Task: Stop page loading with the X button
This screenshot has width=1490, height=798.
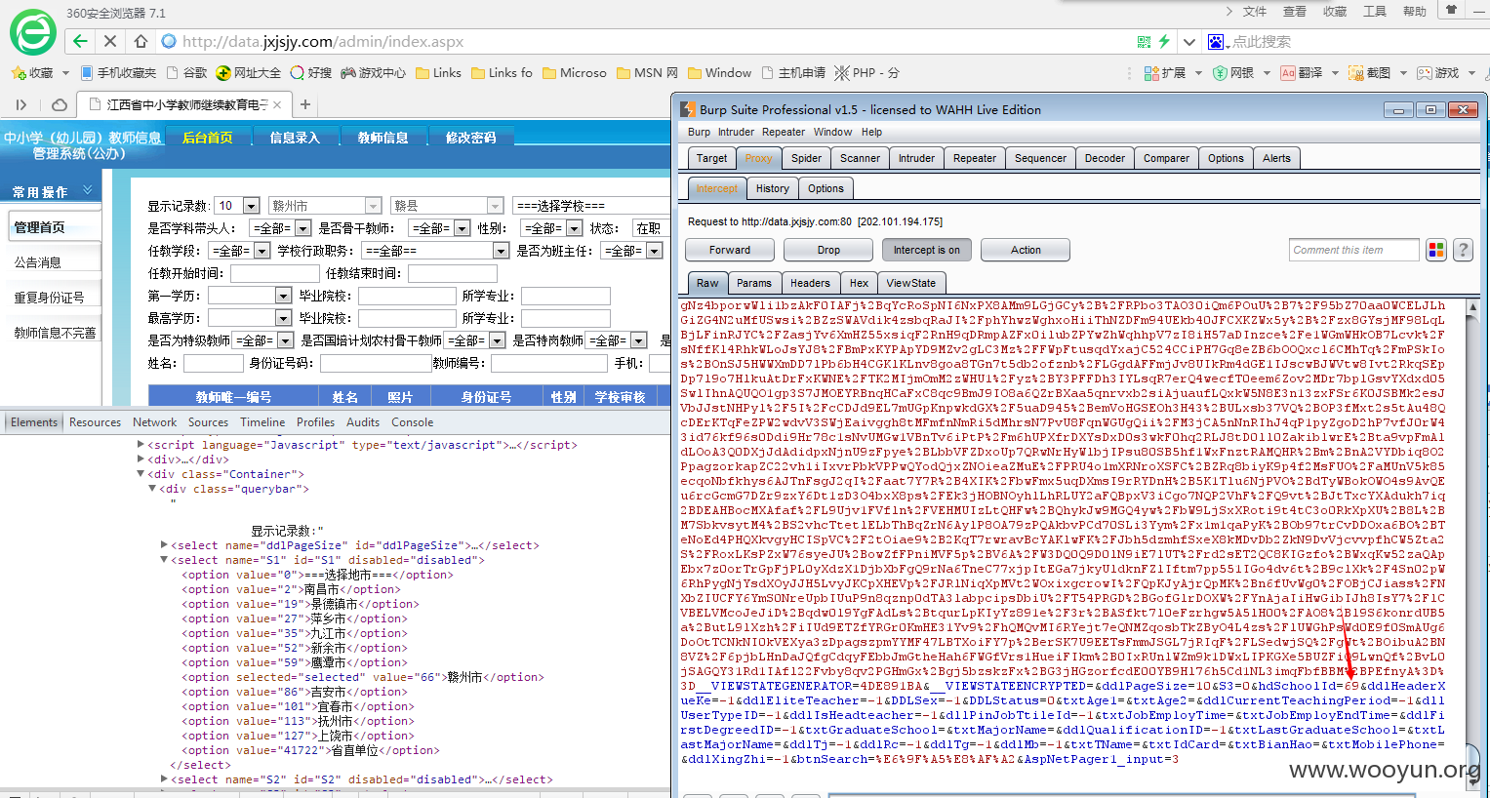Action: (109, 41)
